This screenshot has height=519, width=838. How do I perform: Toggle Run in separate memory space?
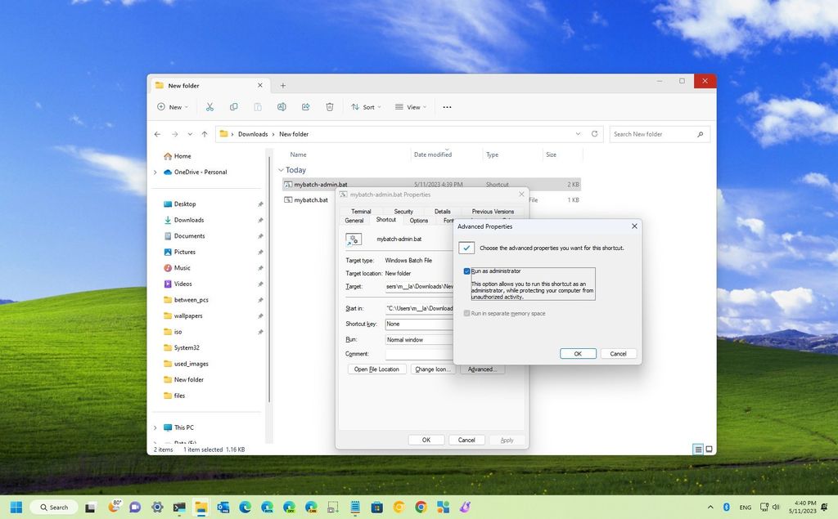(467, 313)
